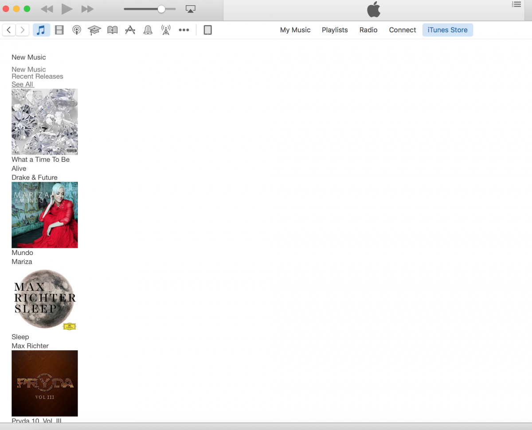Skip back to the previous track

coord(47,9)
